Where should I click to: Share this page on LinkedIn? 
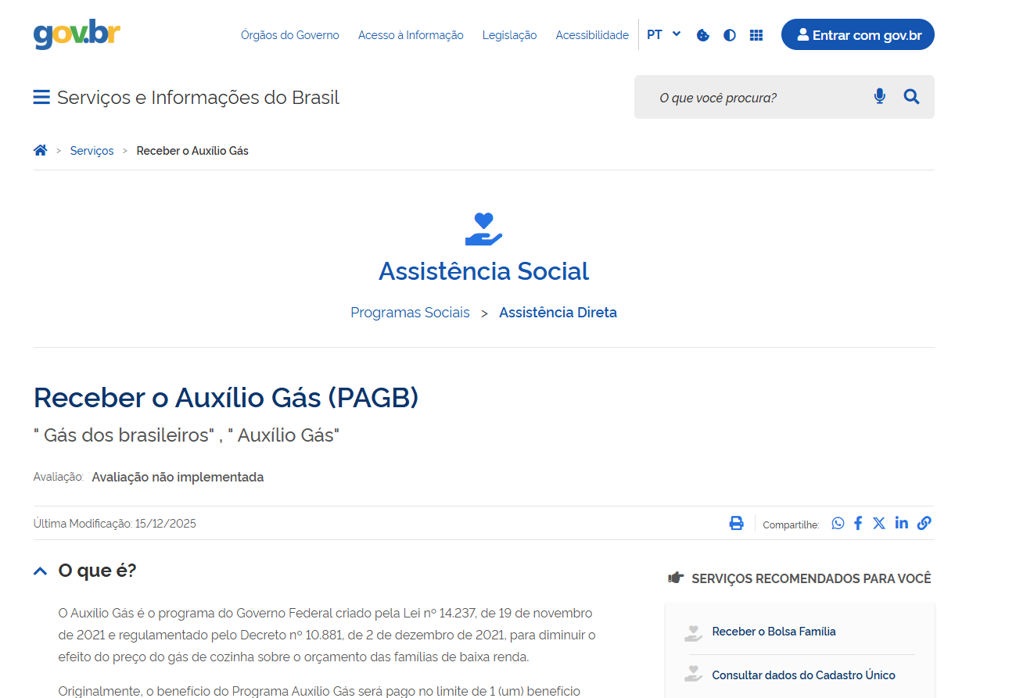click(x=902, y=523)
